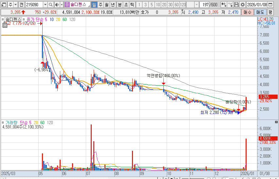Click the data table grid icon on chart

tap(5, 25)
